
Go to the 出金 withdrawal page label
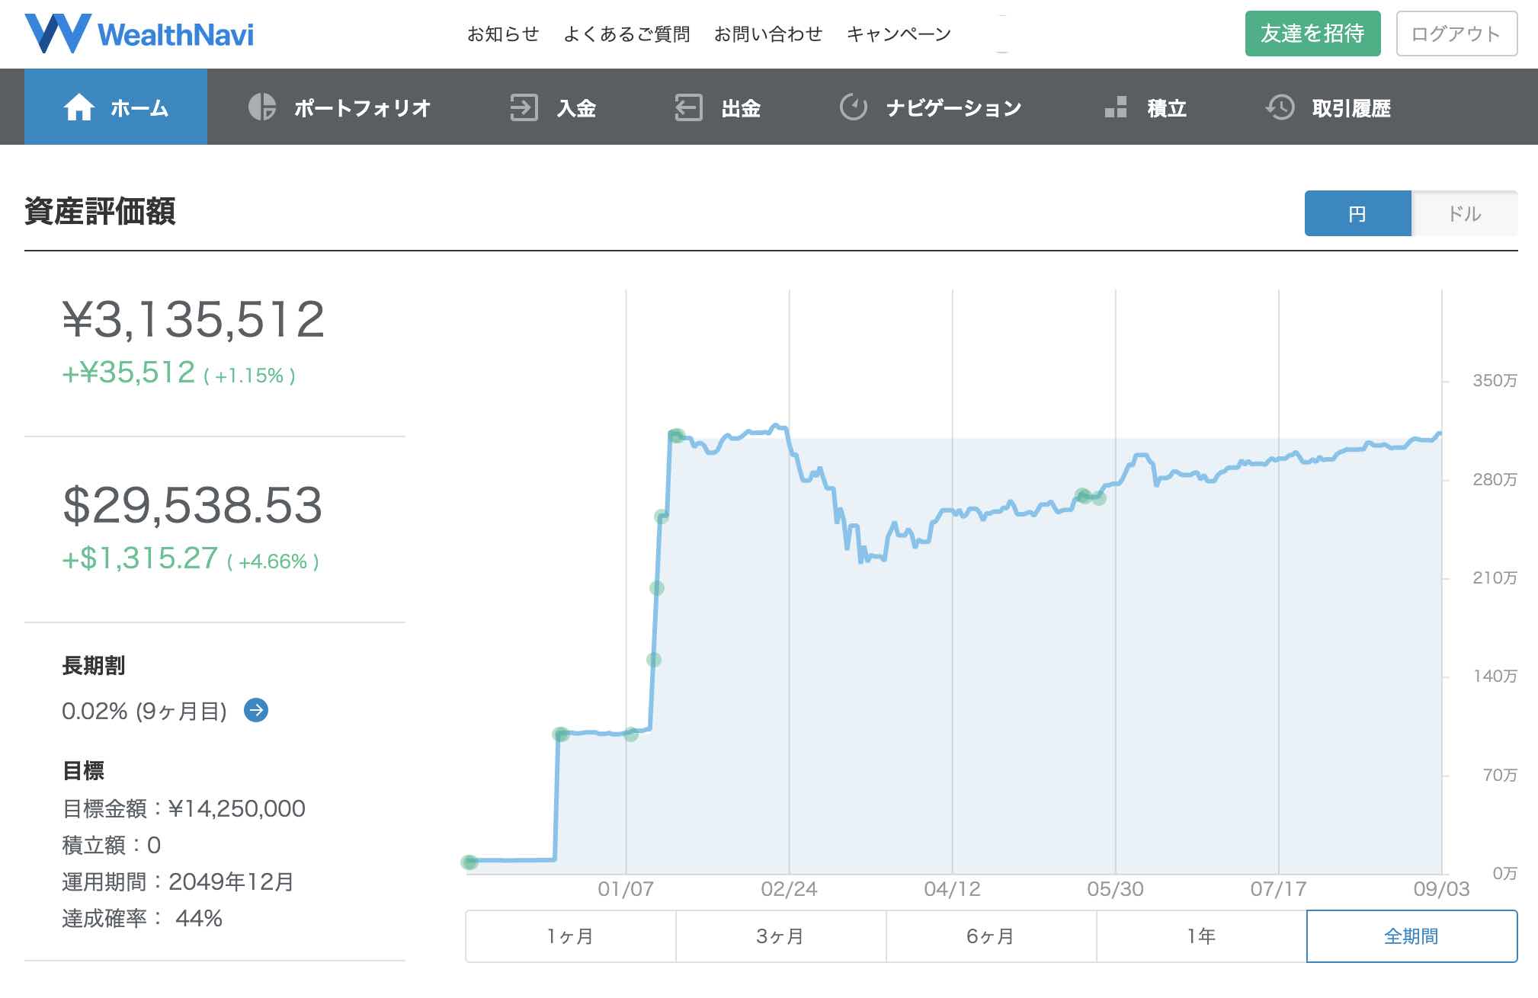pos(741,108)
